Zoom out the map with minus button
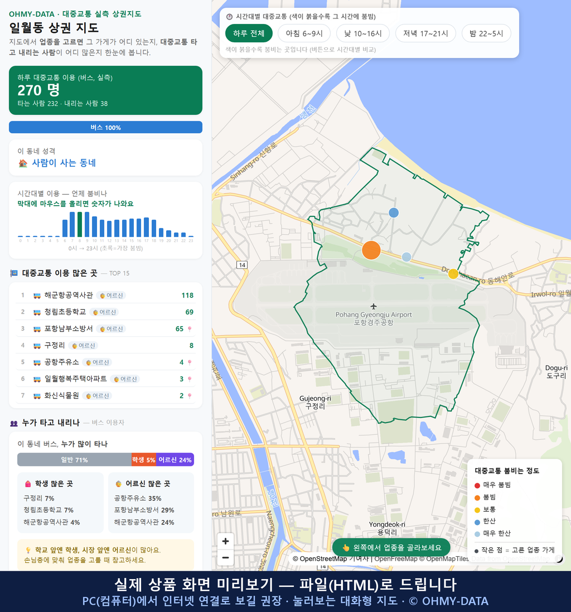The image size is (571, 612). [225, 557]
